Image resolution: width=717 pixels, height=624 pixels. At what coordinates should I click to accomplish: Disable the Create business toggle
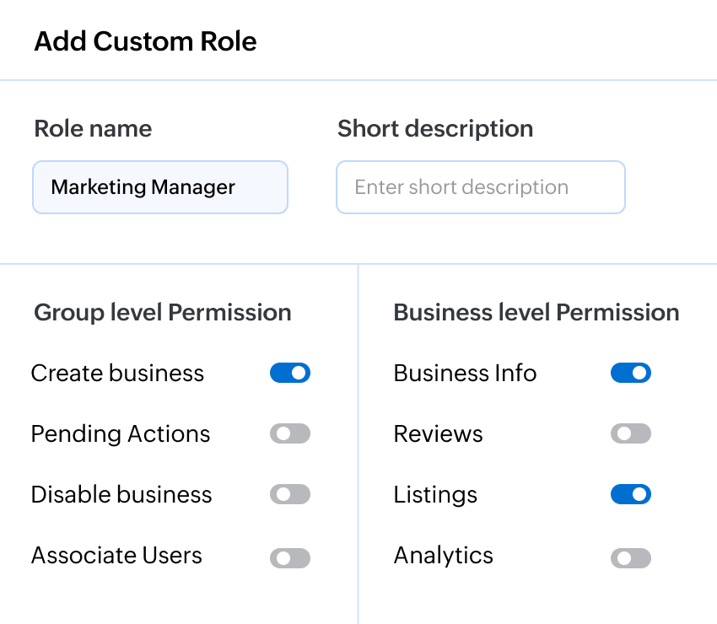(x=290, y=373)
